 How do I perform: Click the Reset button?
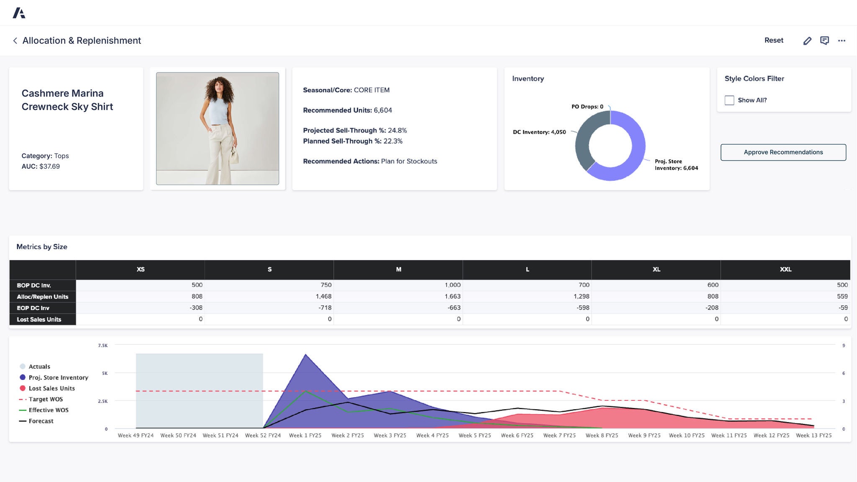[x=774, y=40]
